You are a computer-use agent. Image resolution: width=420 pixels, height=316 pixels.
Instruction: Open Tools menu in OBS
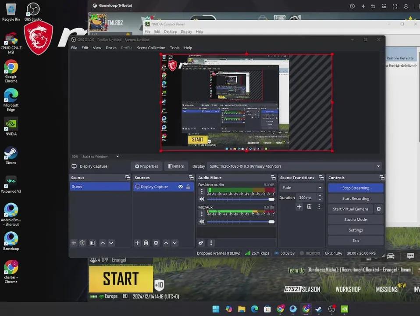[x=174, y=48]
